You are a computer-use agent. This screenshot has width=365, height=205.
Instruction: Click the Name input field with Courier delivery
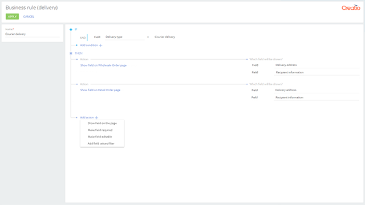pyautogui.click(x=33, y=34)
